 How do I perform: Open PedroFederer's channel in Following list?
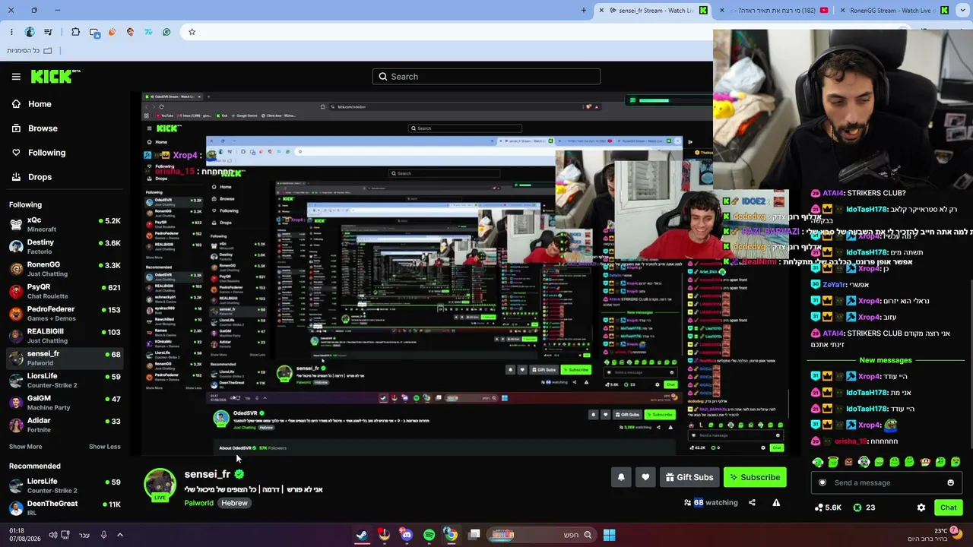tap(65, 314)
